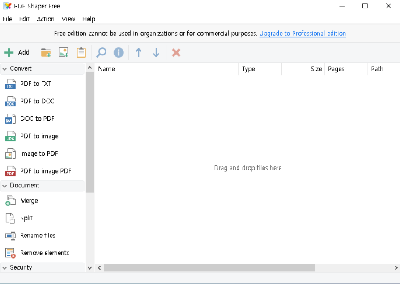Click the red PDF to image PDF icon
The image size is (400, 284).
click(x=10, y=171)
